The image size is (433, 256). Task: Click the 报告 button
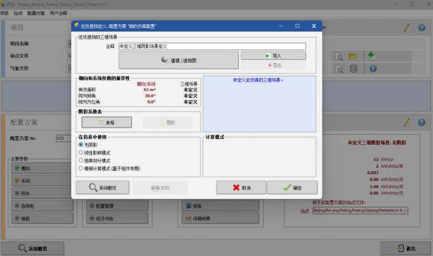(x=220, y=206)
